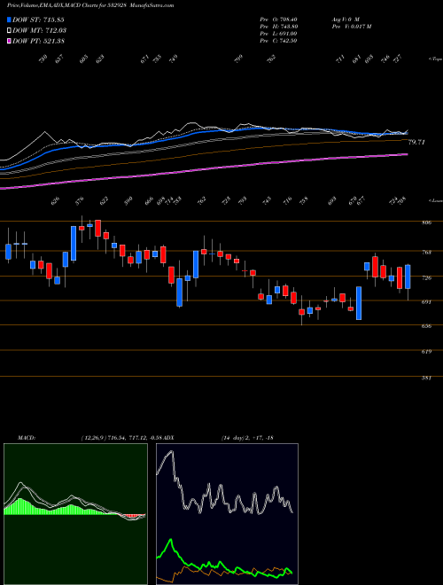Click the 'MACD:' indicator heading
443x585 pixels.
26,437
